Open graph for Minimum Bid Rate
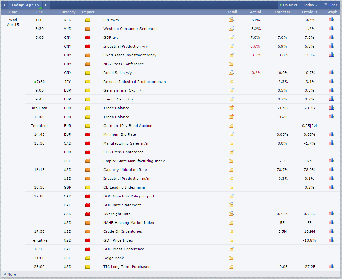Image resolution: width=342 pixels, height=279 pixels. coord(332,134)
